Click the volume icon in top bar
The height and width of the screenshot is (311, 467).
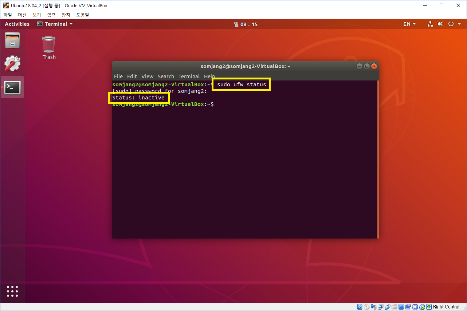tap(440, 24)
